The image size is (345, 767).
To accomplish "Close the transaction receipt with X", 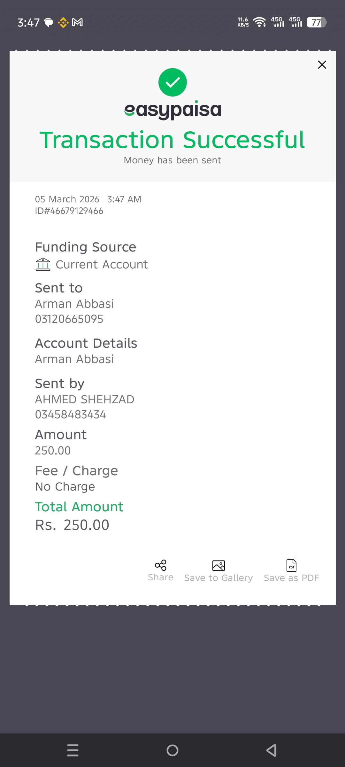I will [322, 65].
